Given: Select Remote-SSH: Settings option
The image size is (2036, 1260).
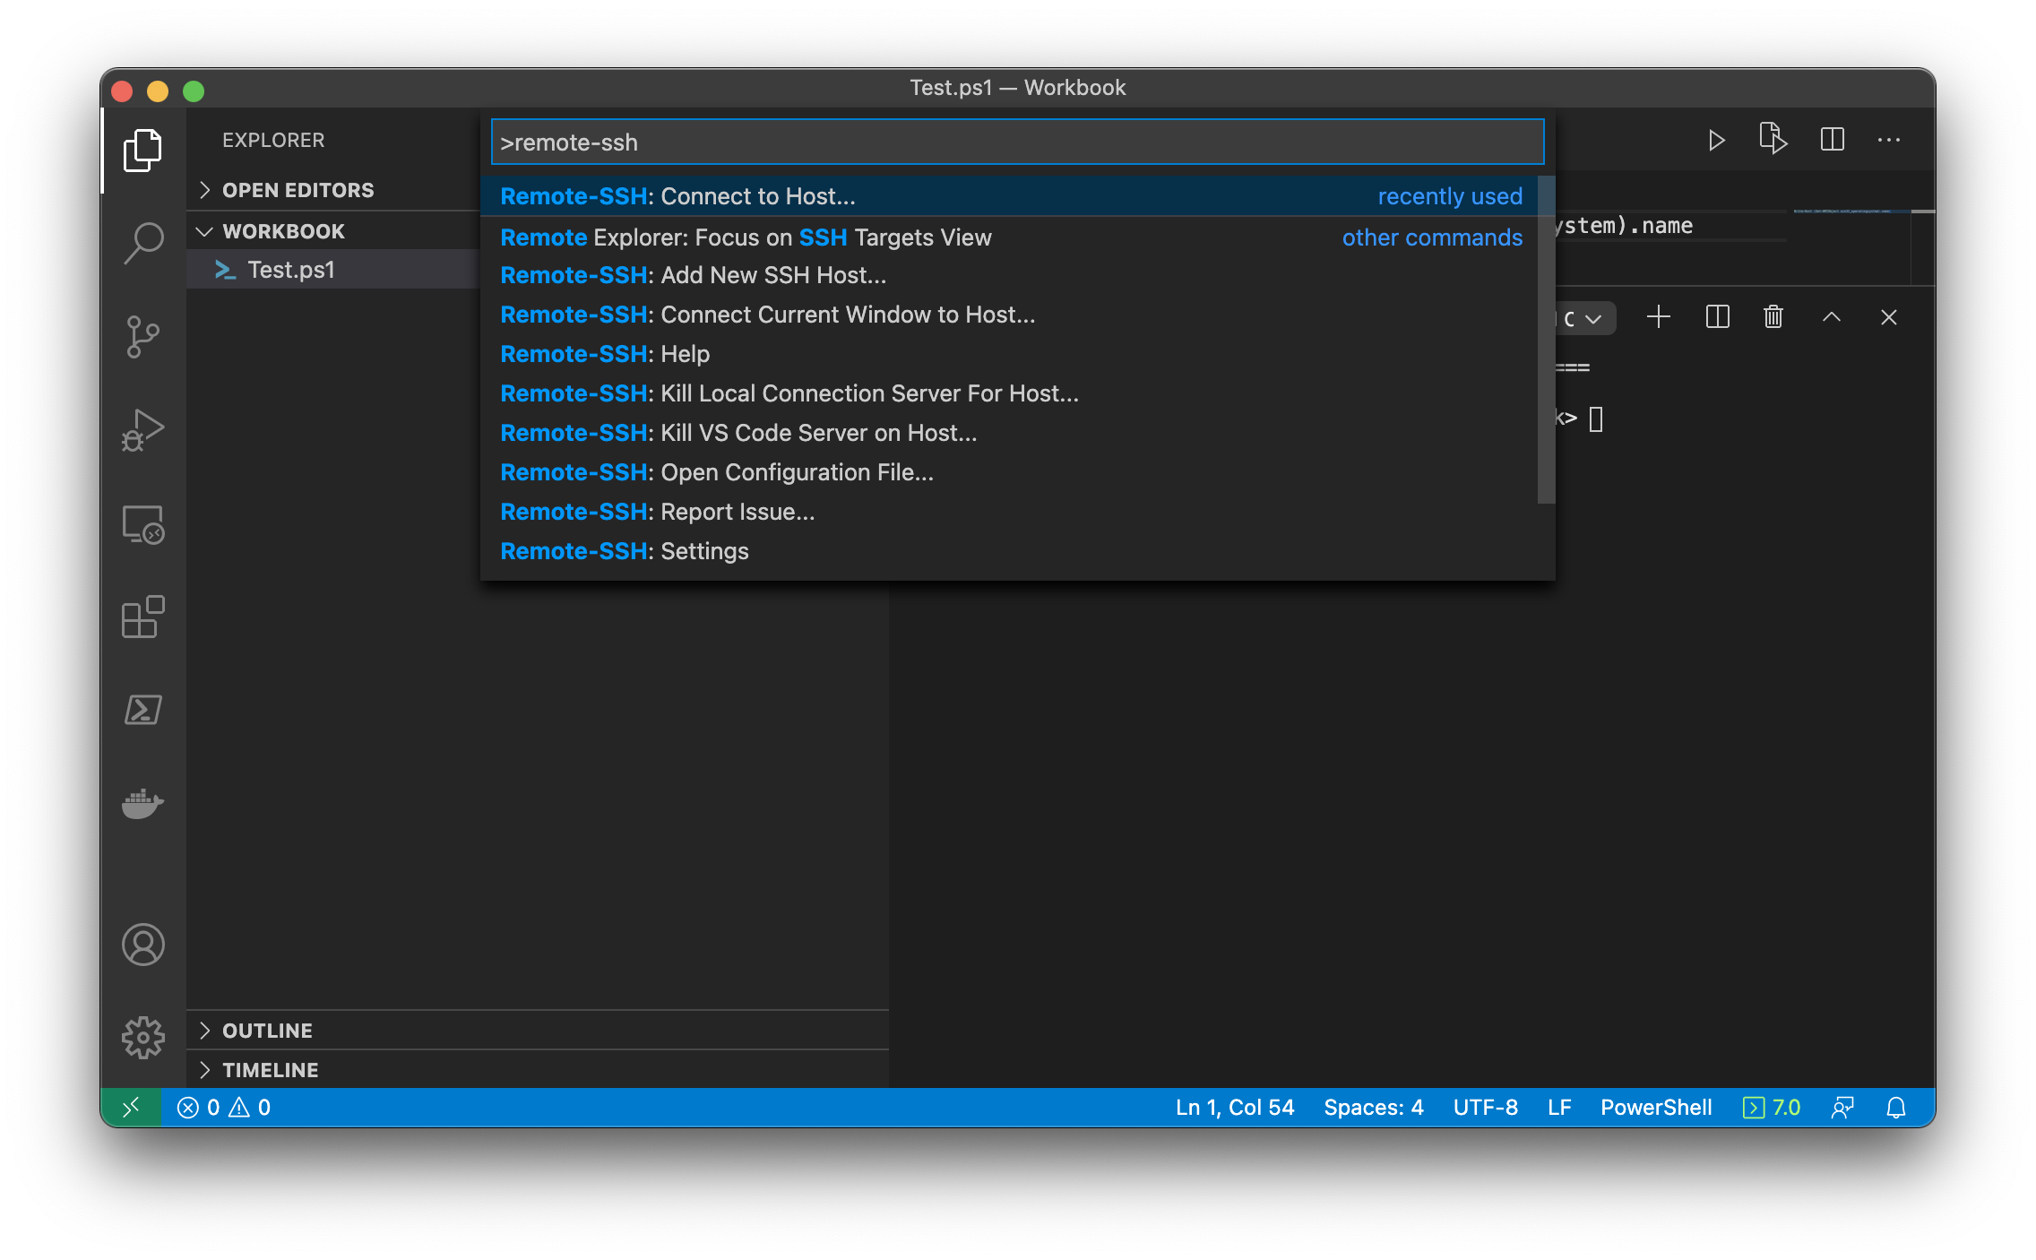Looking at the screenshot, I should tap(624, 550).
